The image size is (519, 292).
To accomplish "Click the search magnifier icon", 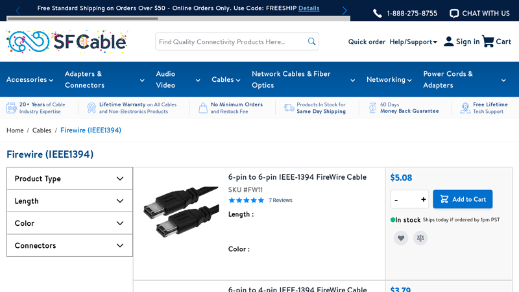I will pyautogui.click(x=311, y=42).
